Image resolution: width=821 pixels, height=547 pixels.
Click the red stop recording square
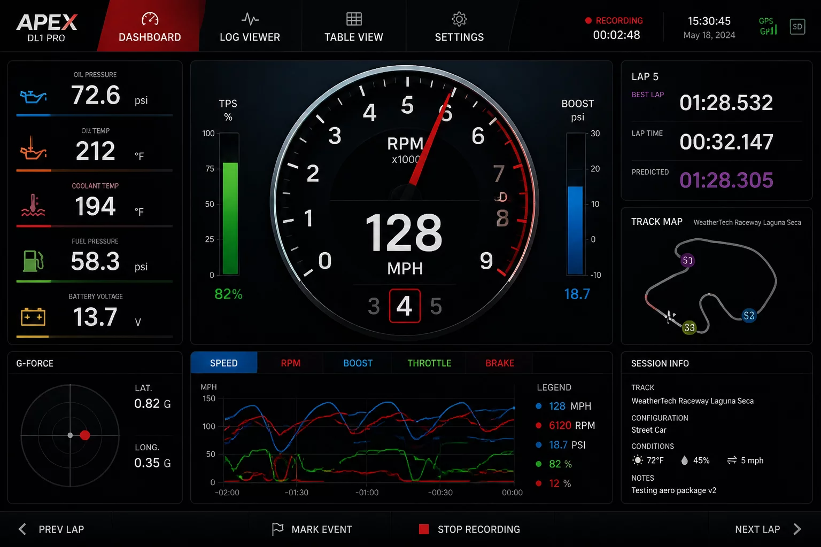coord(424,529)
